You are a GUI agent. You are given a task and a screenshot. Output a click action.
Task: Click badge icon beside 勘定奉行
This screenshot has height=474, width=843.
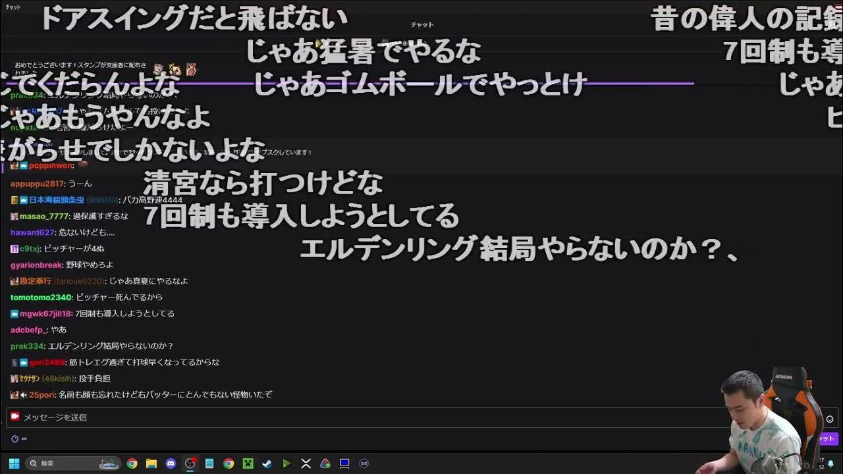pos(14,281)
